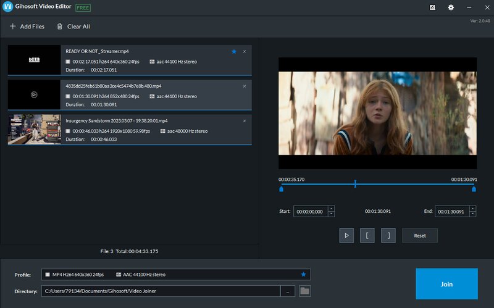This screenshot has height=308, width=494.
Task: Click audio info icon of READY OR NOT row
Action: pos(152,62)
